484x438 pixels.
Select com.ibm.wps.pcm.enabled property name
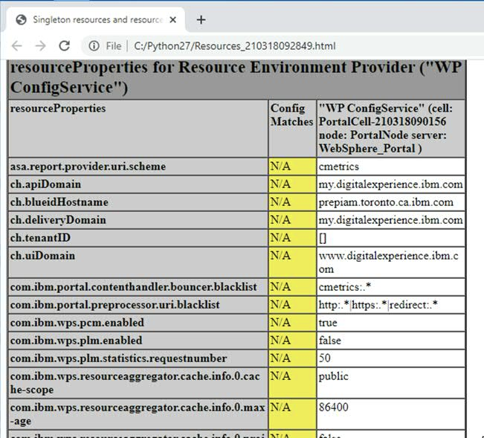77,323
